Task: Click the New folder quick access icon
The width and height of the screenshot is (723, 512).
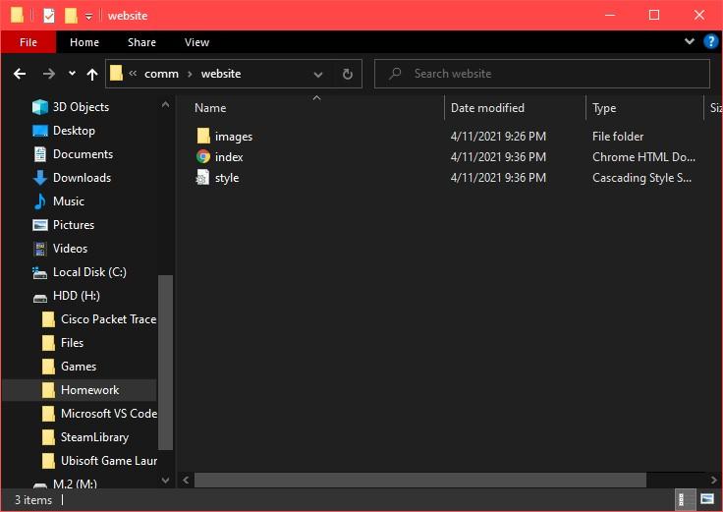Action: click(71, 15)
